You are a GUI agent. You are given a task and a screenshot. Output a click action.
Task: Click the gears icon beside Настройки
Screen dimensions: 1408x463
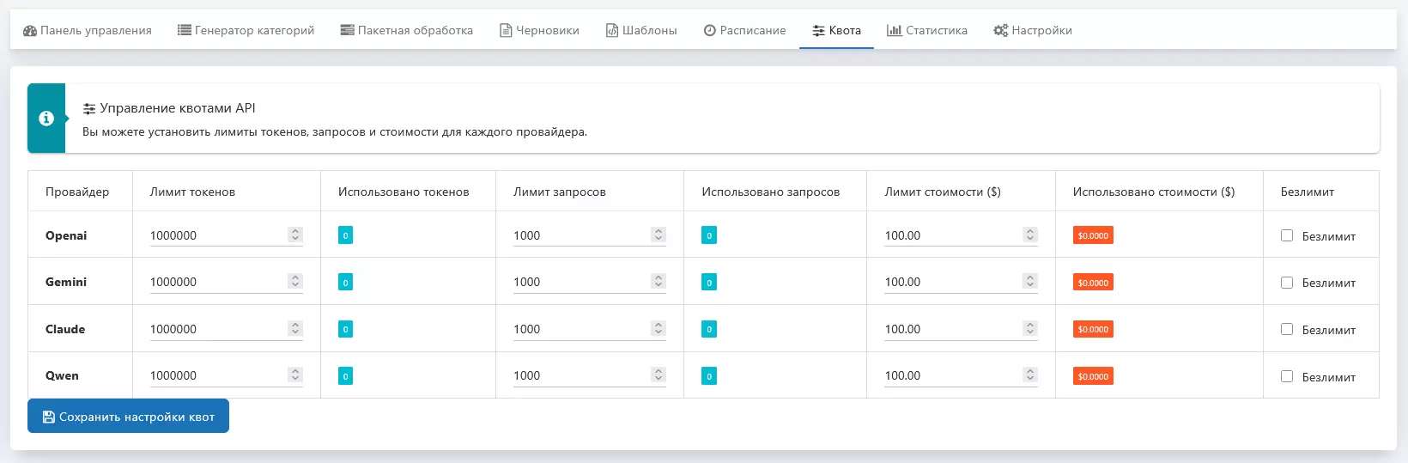pos(1000,31)
